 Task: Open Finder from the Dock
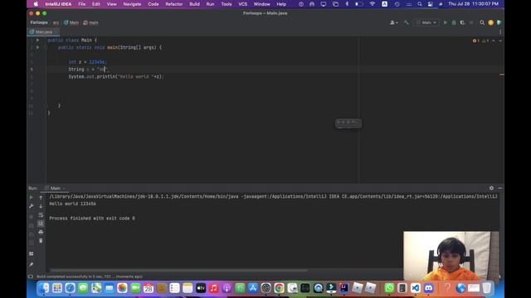coord(44,288)
